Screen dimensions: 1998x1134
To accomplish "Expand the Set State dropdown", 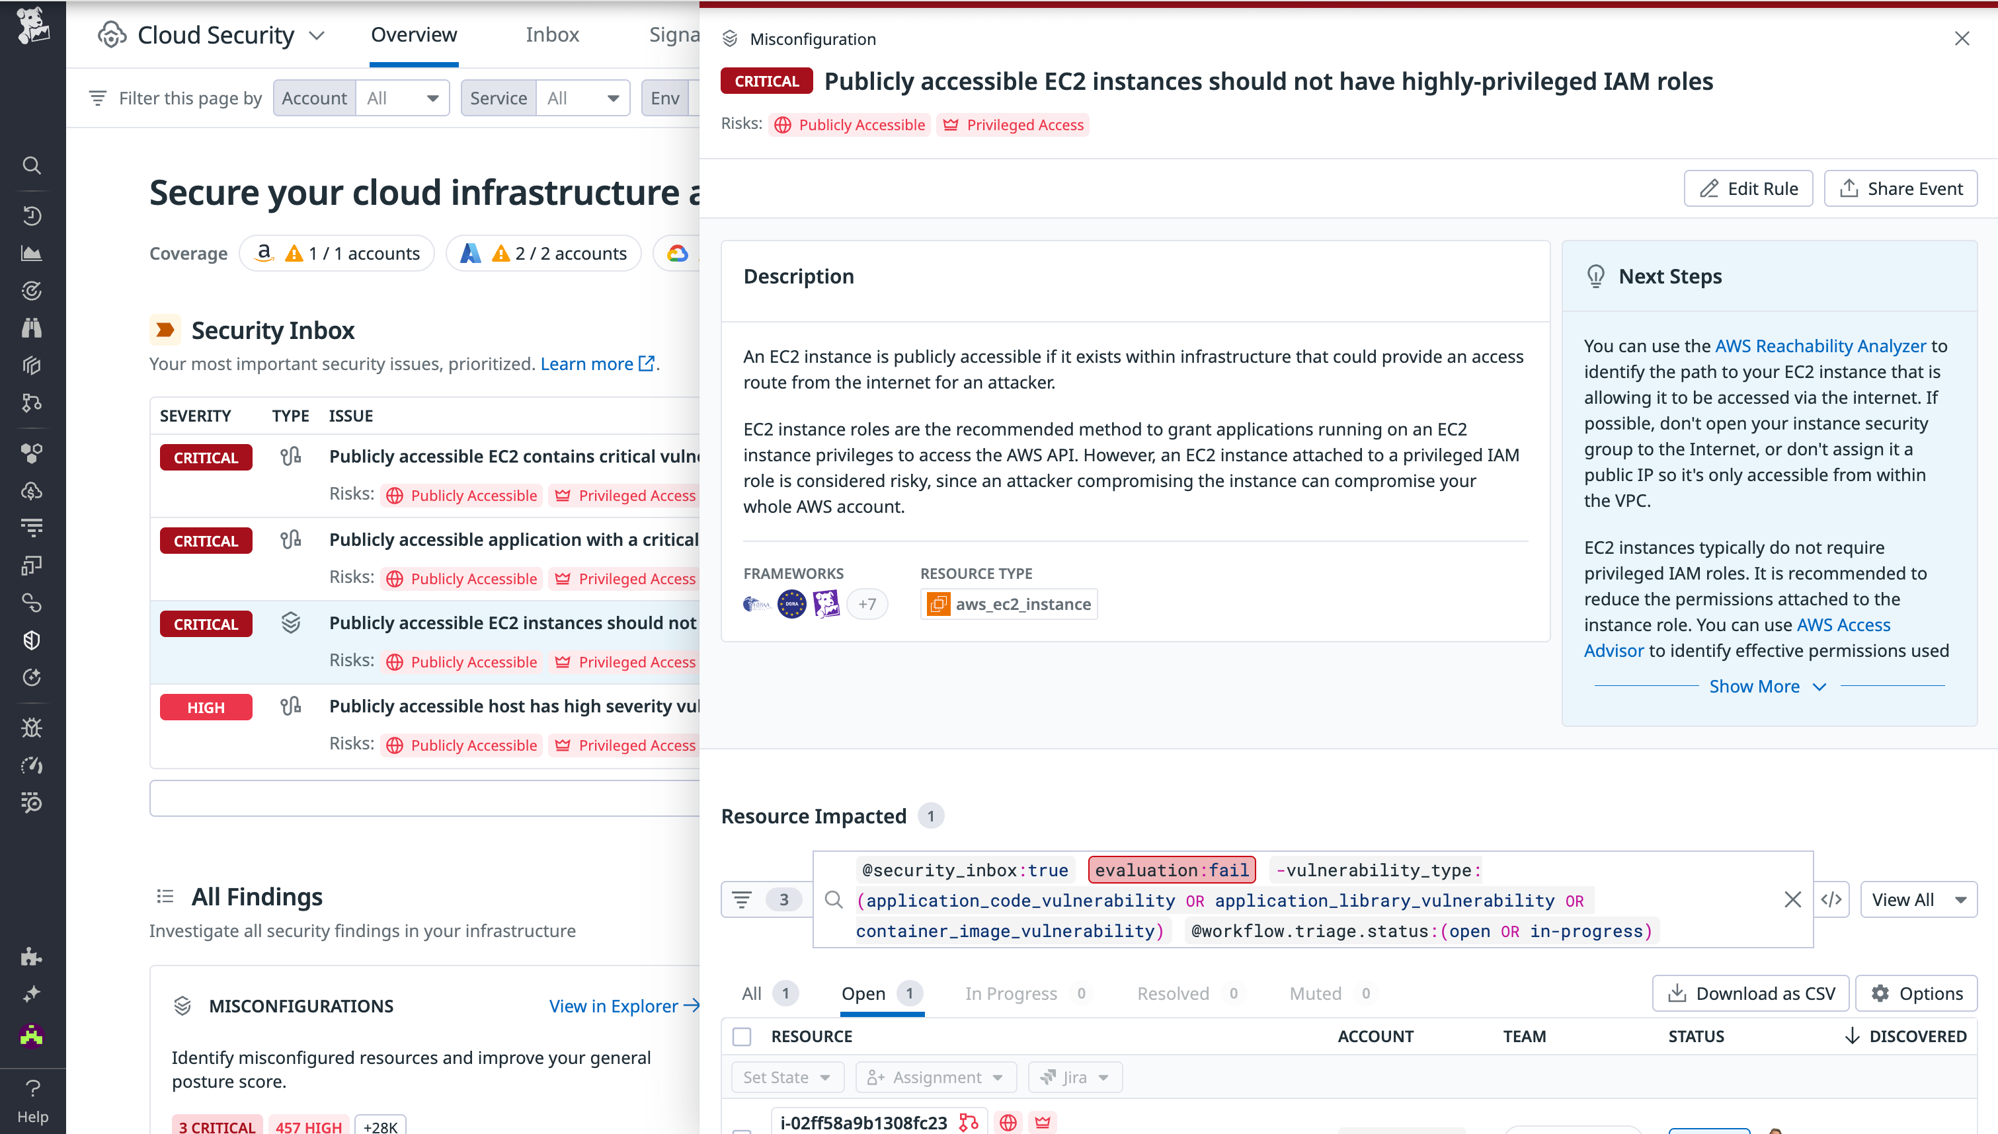I will click(787, 1077).
